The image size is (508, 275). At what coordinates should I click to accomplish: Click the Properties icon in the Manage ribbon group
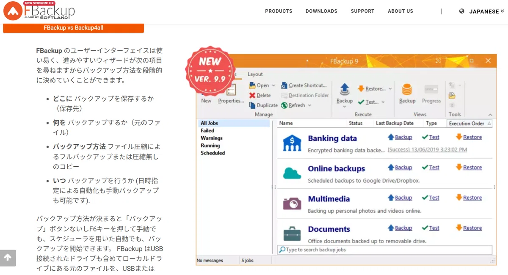[231, 90]
